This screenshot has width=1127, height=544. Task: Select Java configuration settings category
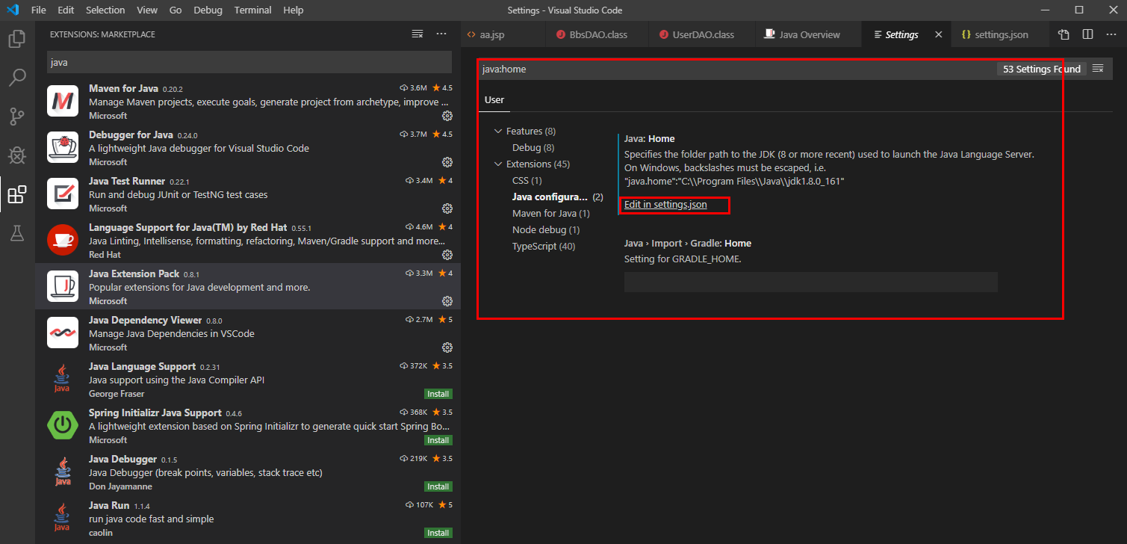[x=557, y=197]
